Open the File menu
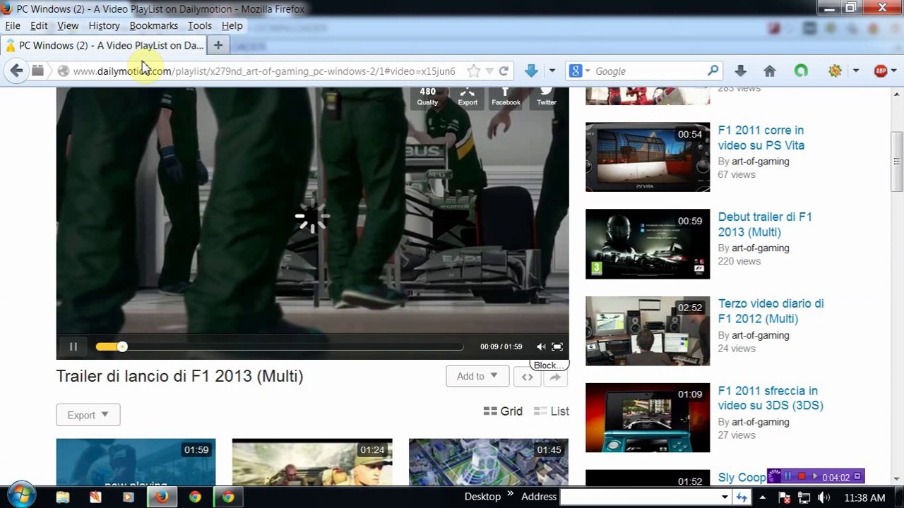The image size is (904, 508). [x=13, y=25]
